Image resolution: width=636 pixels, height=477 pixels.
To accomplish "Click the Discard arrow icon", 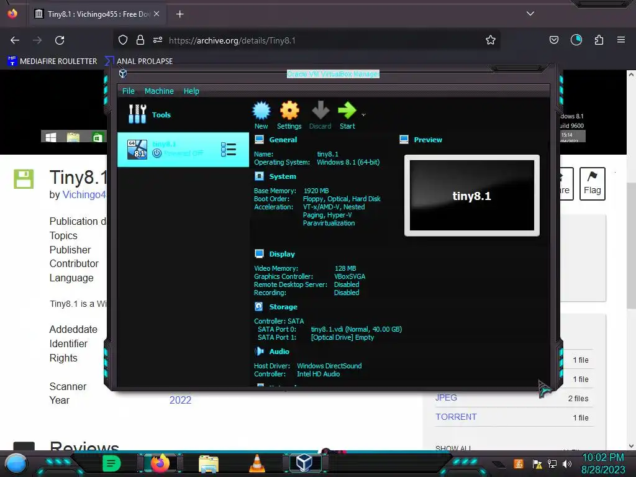I will [x=320, y=115].
